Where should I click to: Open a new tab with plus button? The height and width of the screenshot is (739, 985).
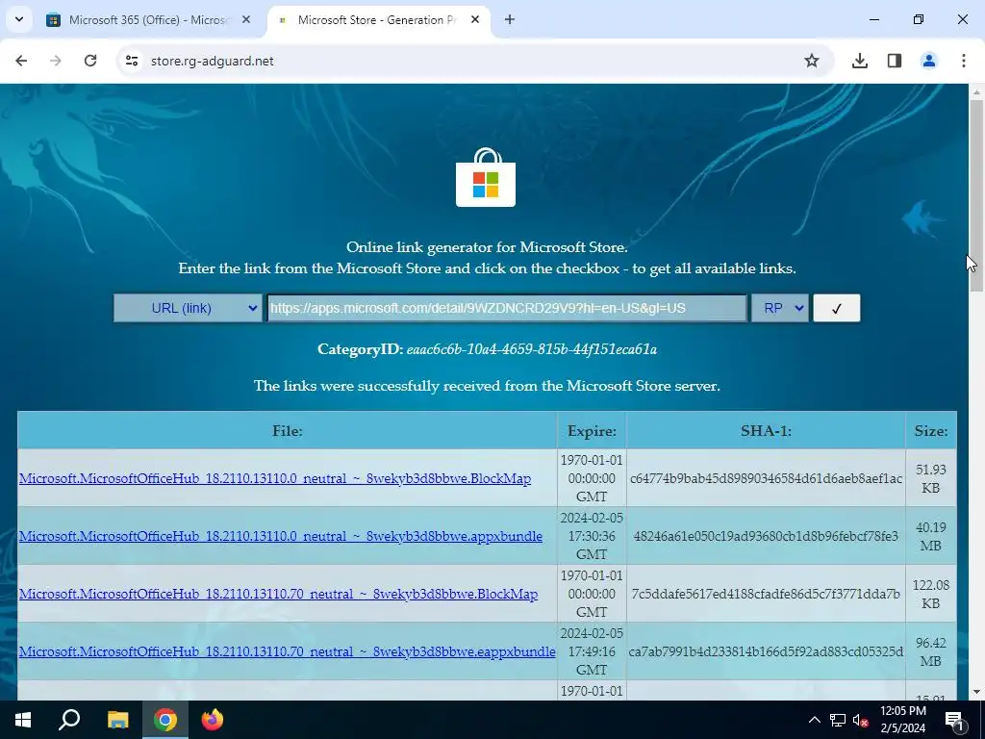pos(510,19)
